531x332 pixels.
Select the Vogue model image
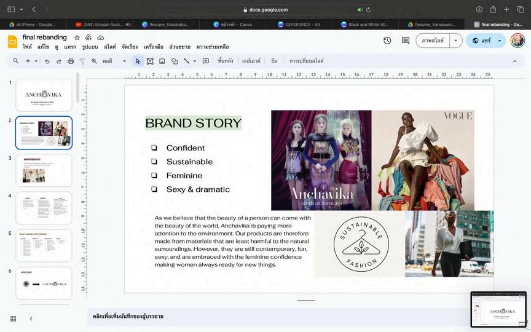click(x=423, y=160)
